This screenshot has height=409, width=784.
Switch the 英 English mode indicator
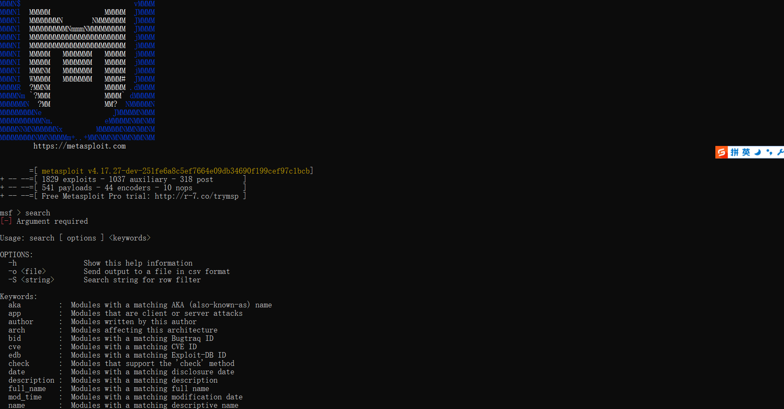click(746, 152)
